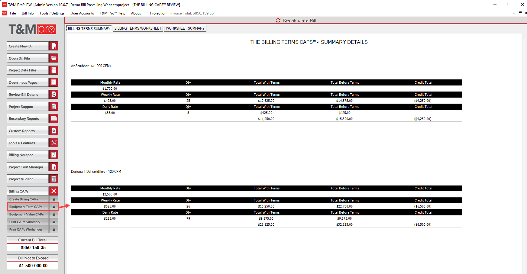This screenshot has height=274, width=527.
Task: Select Equipment Value CAPs submenu item
Action: [28, 214]
